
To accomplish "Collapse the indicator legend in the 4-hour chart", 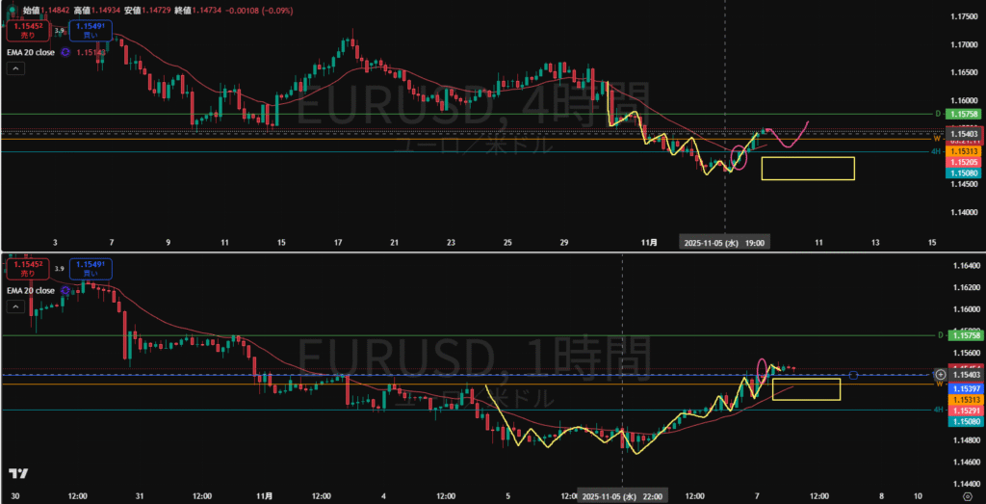I will [x=14, y=67].
